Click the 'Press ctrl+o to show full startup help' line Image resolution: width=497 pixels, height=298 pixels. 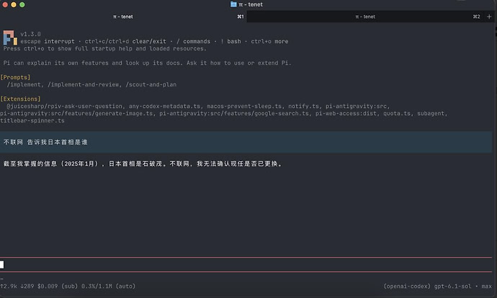pyautogui.click(x=105, y=48)
